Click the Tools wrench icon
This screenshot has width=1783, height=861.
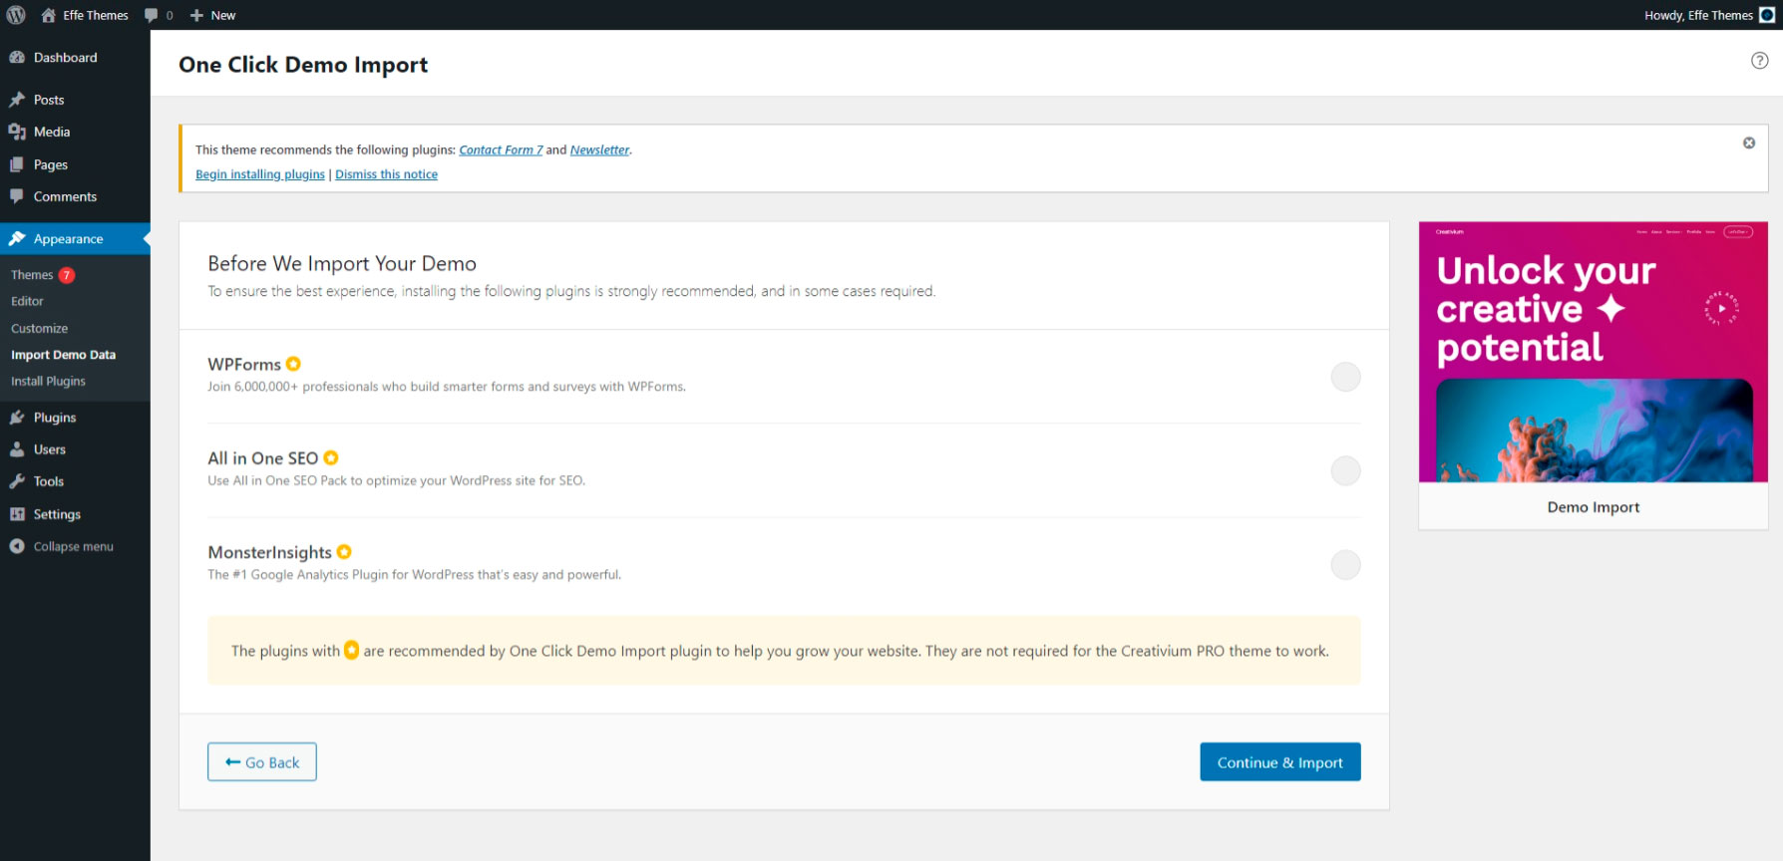pos(17,481)
